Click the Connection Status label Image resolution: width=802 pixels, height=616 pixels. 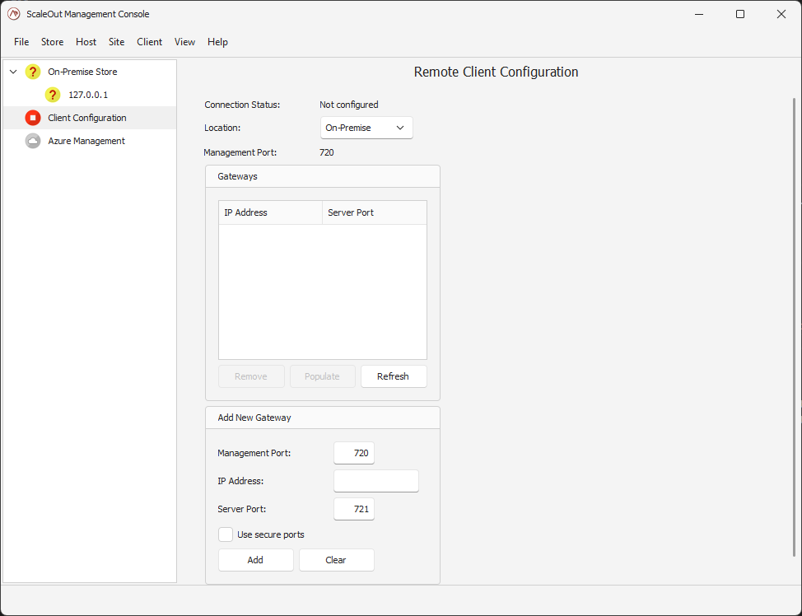(x=242, y=105)
